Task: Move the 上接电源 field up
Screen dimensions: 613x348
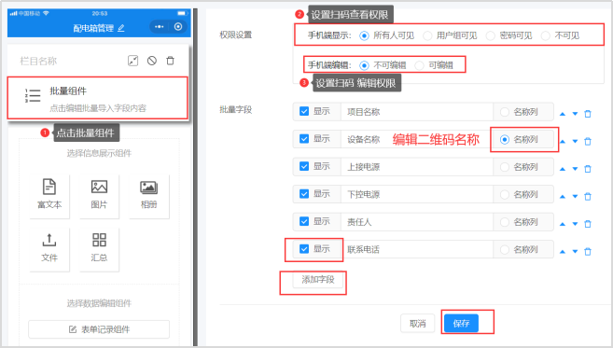Action: (563, 169)
